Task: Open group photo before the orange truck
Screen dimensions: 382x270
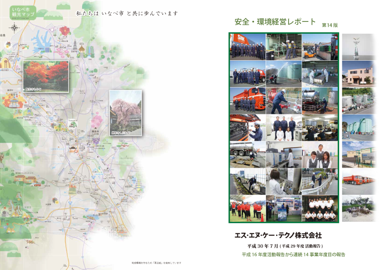Action: point(248,101)
